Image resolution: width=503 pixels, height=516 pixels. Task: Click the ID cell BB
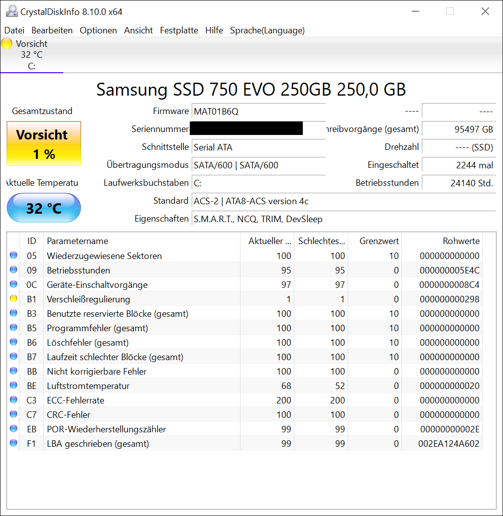[x=31, y=371]
